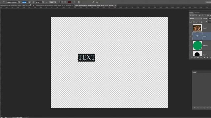Set right text alignment
211x118 pixels.
click(x=65, y=2)
